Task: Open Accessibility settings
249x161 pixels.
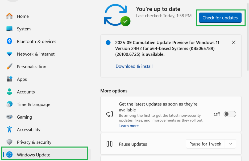Action: (28, 130)
